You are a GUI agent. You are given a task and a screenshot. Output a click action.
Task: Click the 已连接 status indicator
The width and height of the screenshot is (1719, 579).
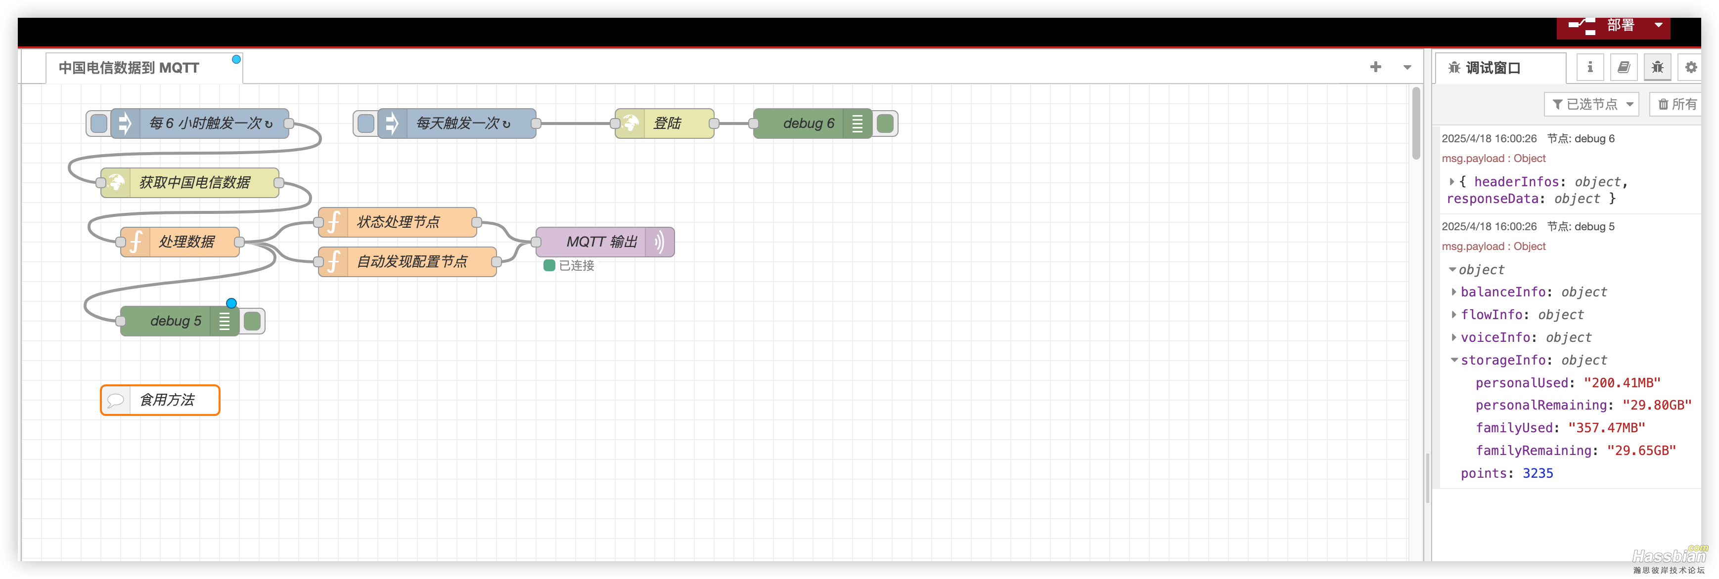pyautogui.click(x=569, y=265)
